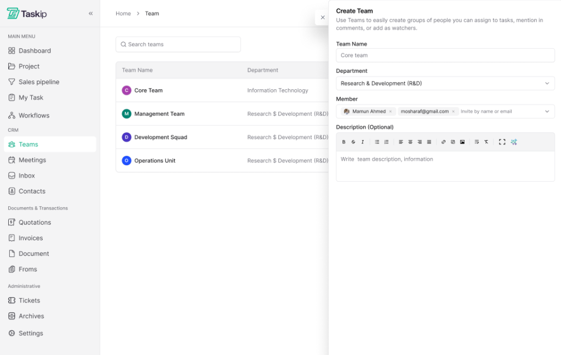Screen dimensions: 561x355
Task: Open Meetings in the sidebar
Action: (32, 160)
